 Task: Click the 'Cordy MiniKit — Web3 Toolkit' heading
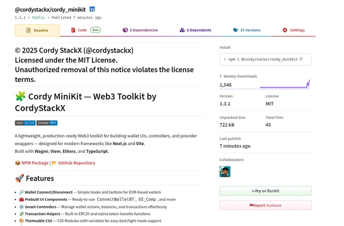click(85, 102)
